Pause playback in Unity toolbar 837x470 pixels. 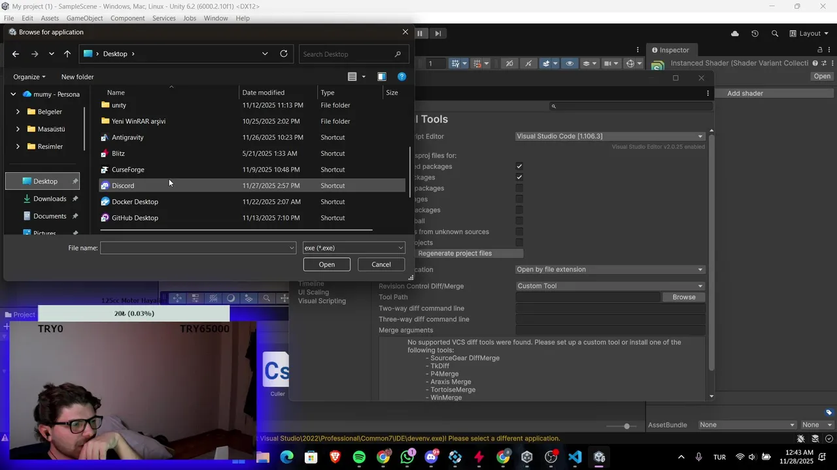420,33
